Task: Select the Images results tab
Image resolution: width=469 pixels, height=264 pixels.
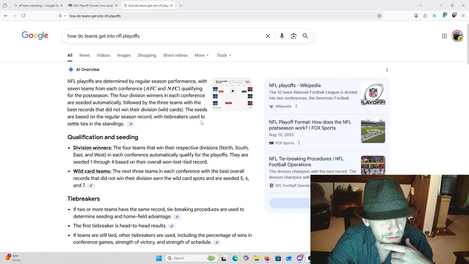Action: [124, 55]
